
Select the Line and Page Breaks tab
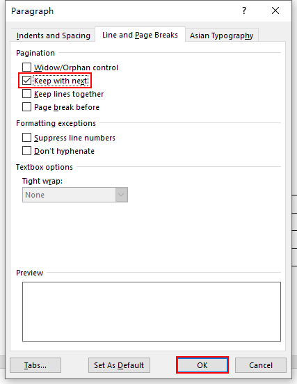click(140, 35)
